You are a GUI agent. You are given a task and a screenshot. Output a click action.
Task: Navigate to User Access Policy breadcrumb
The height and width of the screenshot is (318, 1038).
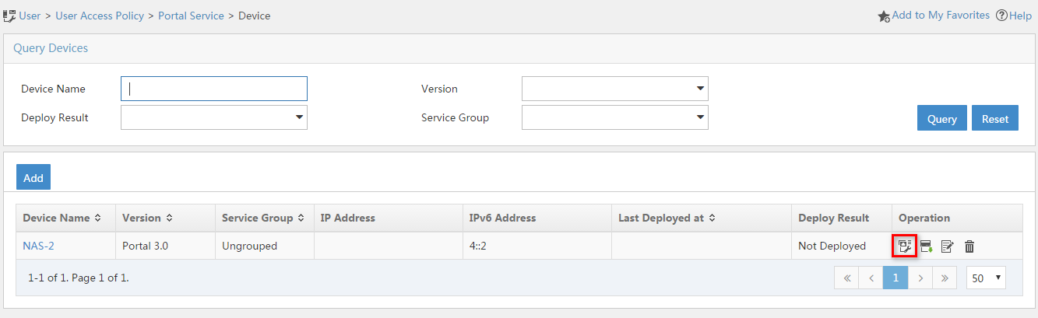click(x=100, y=16)
